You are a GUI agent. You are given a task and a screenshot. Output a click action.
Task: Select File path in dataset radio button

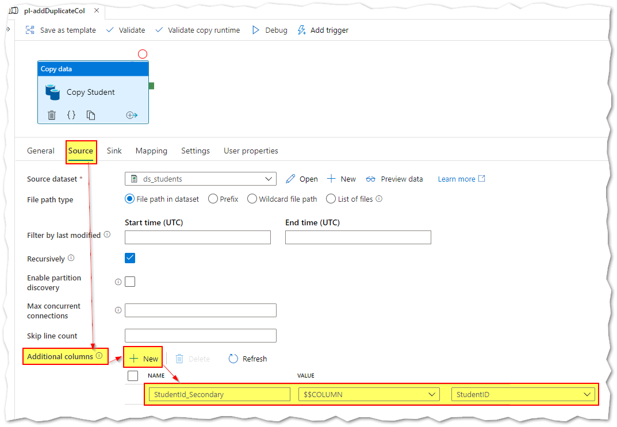[129, 199]
